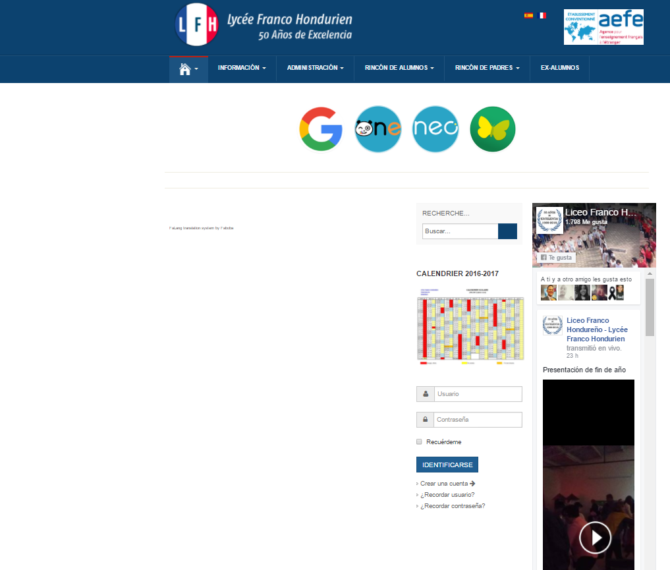Click the Facebook Te gusta button
670x570 pixels.
coord(556,257)
